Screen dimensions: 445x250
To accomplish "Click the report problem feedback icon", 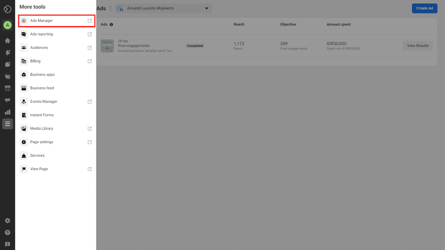I will [8, 244].
